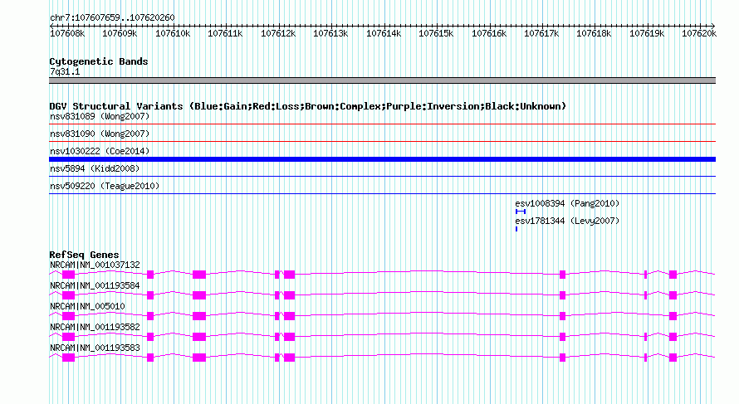Open the RefSeq Genes track title
Image resolution: width=739 pixels, height=404 pixels.
pyautogui.click(x=84, y=255)
